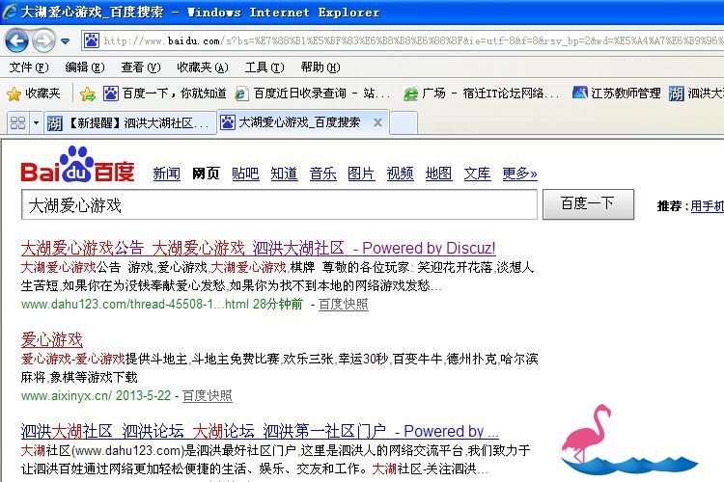The height and width of the screenshot is (482, 724).
Task: Open the 工具(T) menu
Action: [x=265, y=67]
